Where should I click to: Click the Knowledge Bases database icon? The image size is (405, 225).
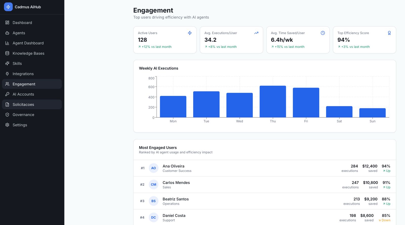(x=7, y=53)
